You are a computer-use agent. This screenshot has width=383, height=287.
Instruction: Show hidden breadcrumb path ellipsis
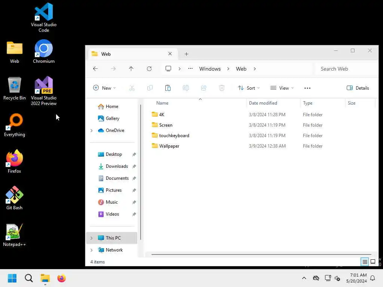click(190, 69)
